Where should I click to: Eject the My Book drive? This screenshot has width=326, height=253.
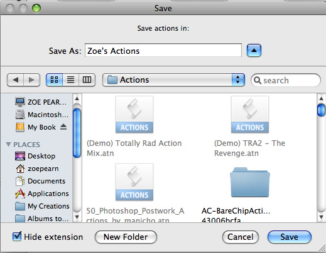pyautogui.click(x=63, y=127)
